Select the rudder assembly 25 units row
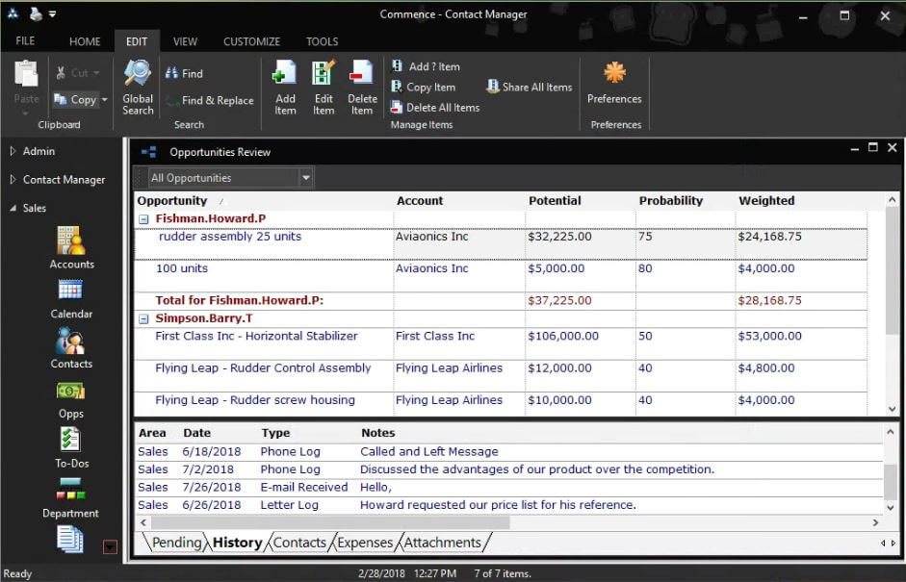The image size is (906, 582). pyautogui.click(x=501, y=244)
